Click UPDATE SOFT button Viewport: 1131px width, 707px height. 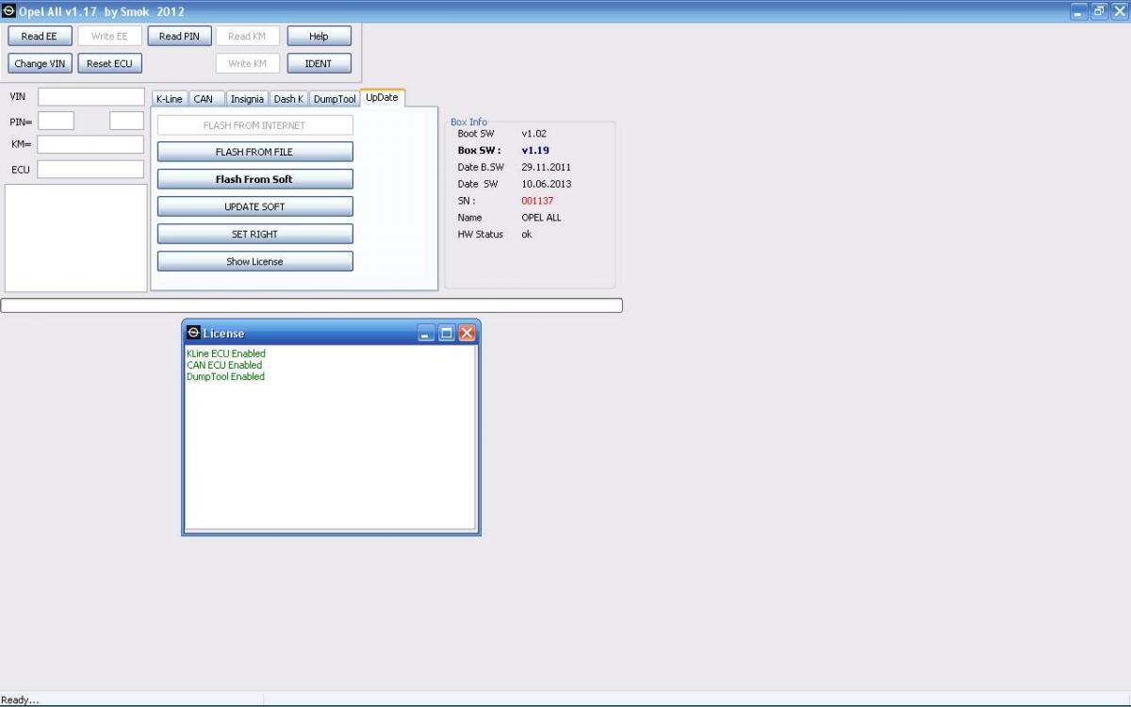(254, 206)
